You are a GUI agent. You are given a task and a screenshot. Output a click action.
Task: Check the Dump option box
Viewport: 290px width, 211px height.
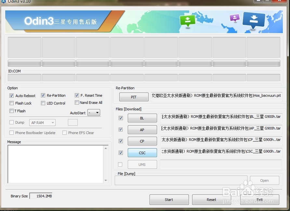tap(11, 122)
